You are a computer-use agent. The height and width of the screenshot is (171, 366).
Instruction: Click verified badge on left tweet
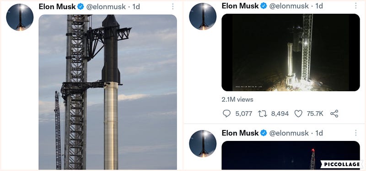tap(81, 7)
